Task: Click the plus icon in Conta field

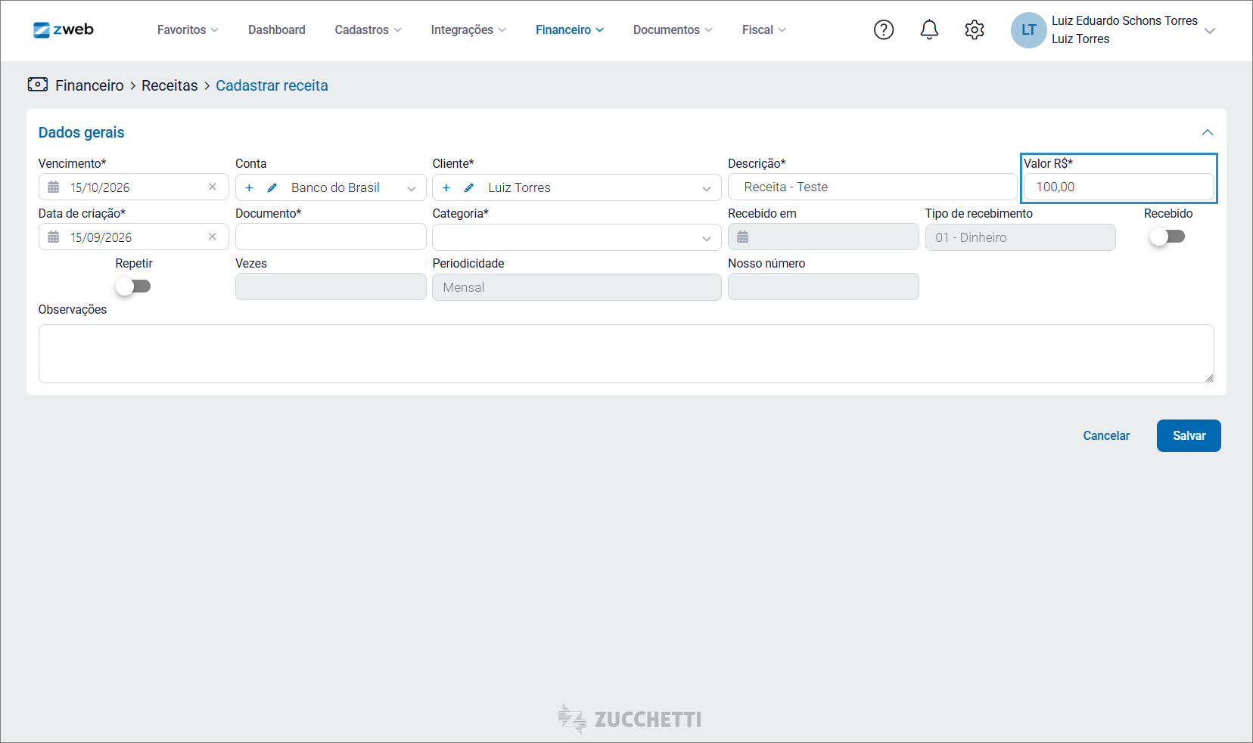Action: 249,187
